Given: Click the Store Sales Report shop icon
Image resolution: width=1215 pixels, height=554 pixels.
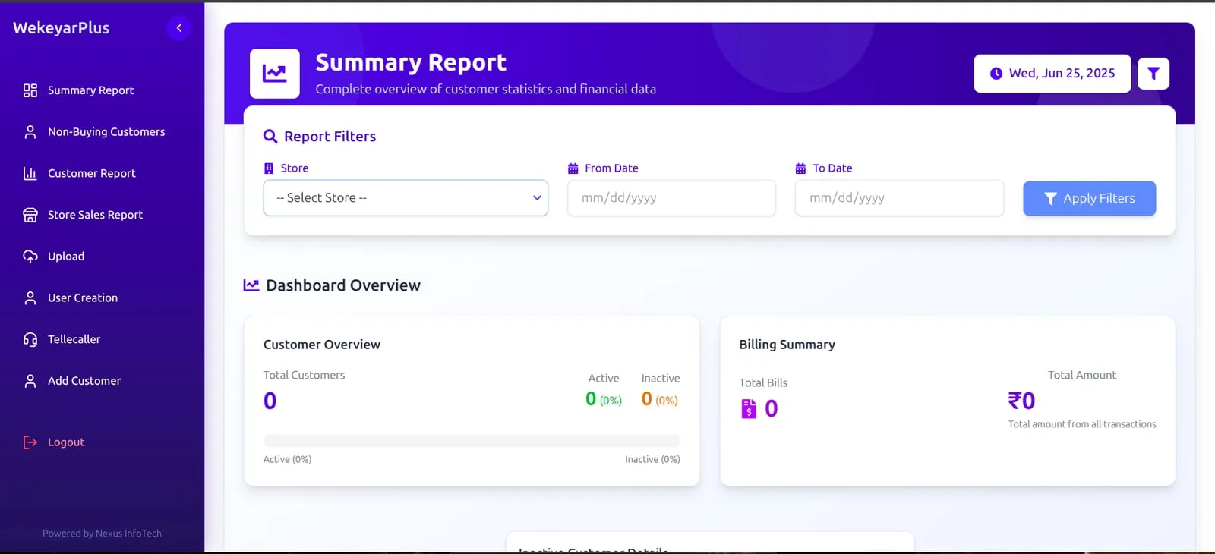Looking at the screenshot, I should pyautogui.click(x=30, y=215).
